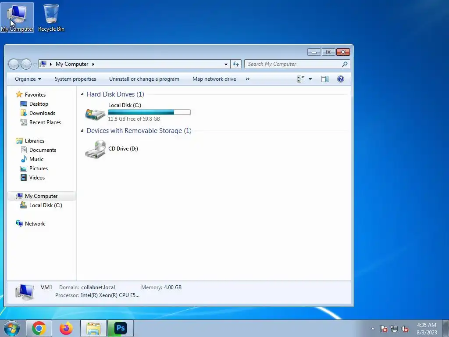The height and width of the screenshot is (337, 449).
Task: Click the volume muted tray icon
Action: (405, 329)
